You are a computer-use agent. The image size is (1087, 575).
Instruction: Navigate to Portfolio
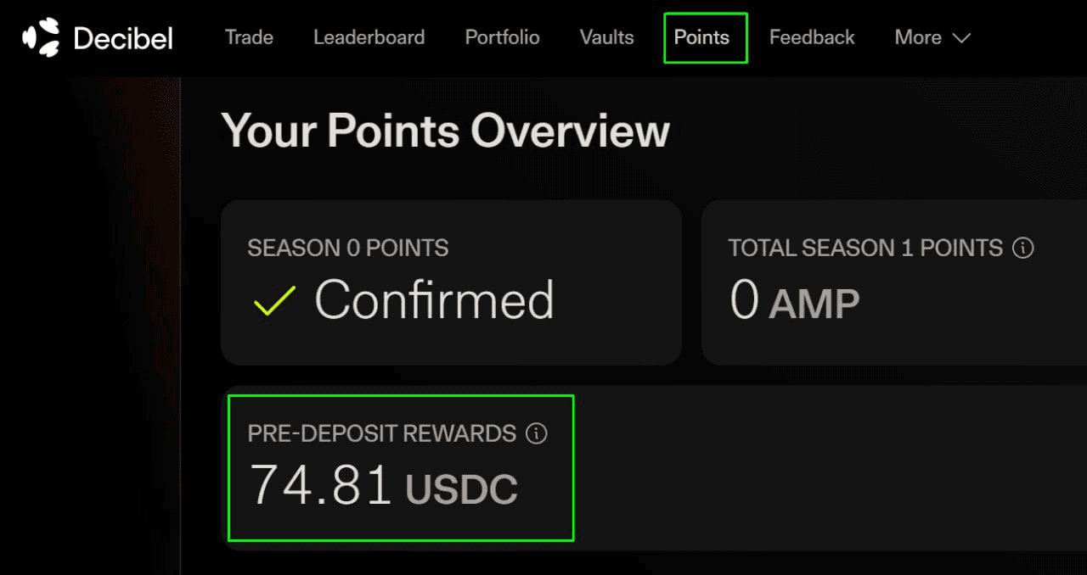point(502,37)
